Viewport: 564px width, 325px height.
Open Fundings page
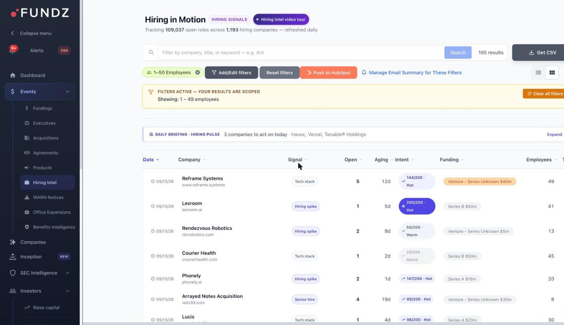43,108
